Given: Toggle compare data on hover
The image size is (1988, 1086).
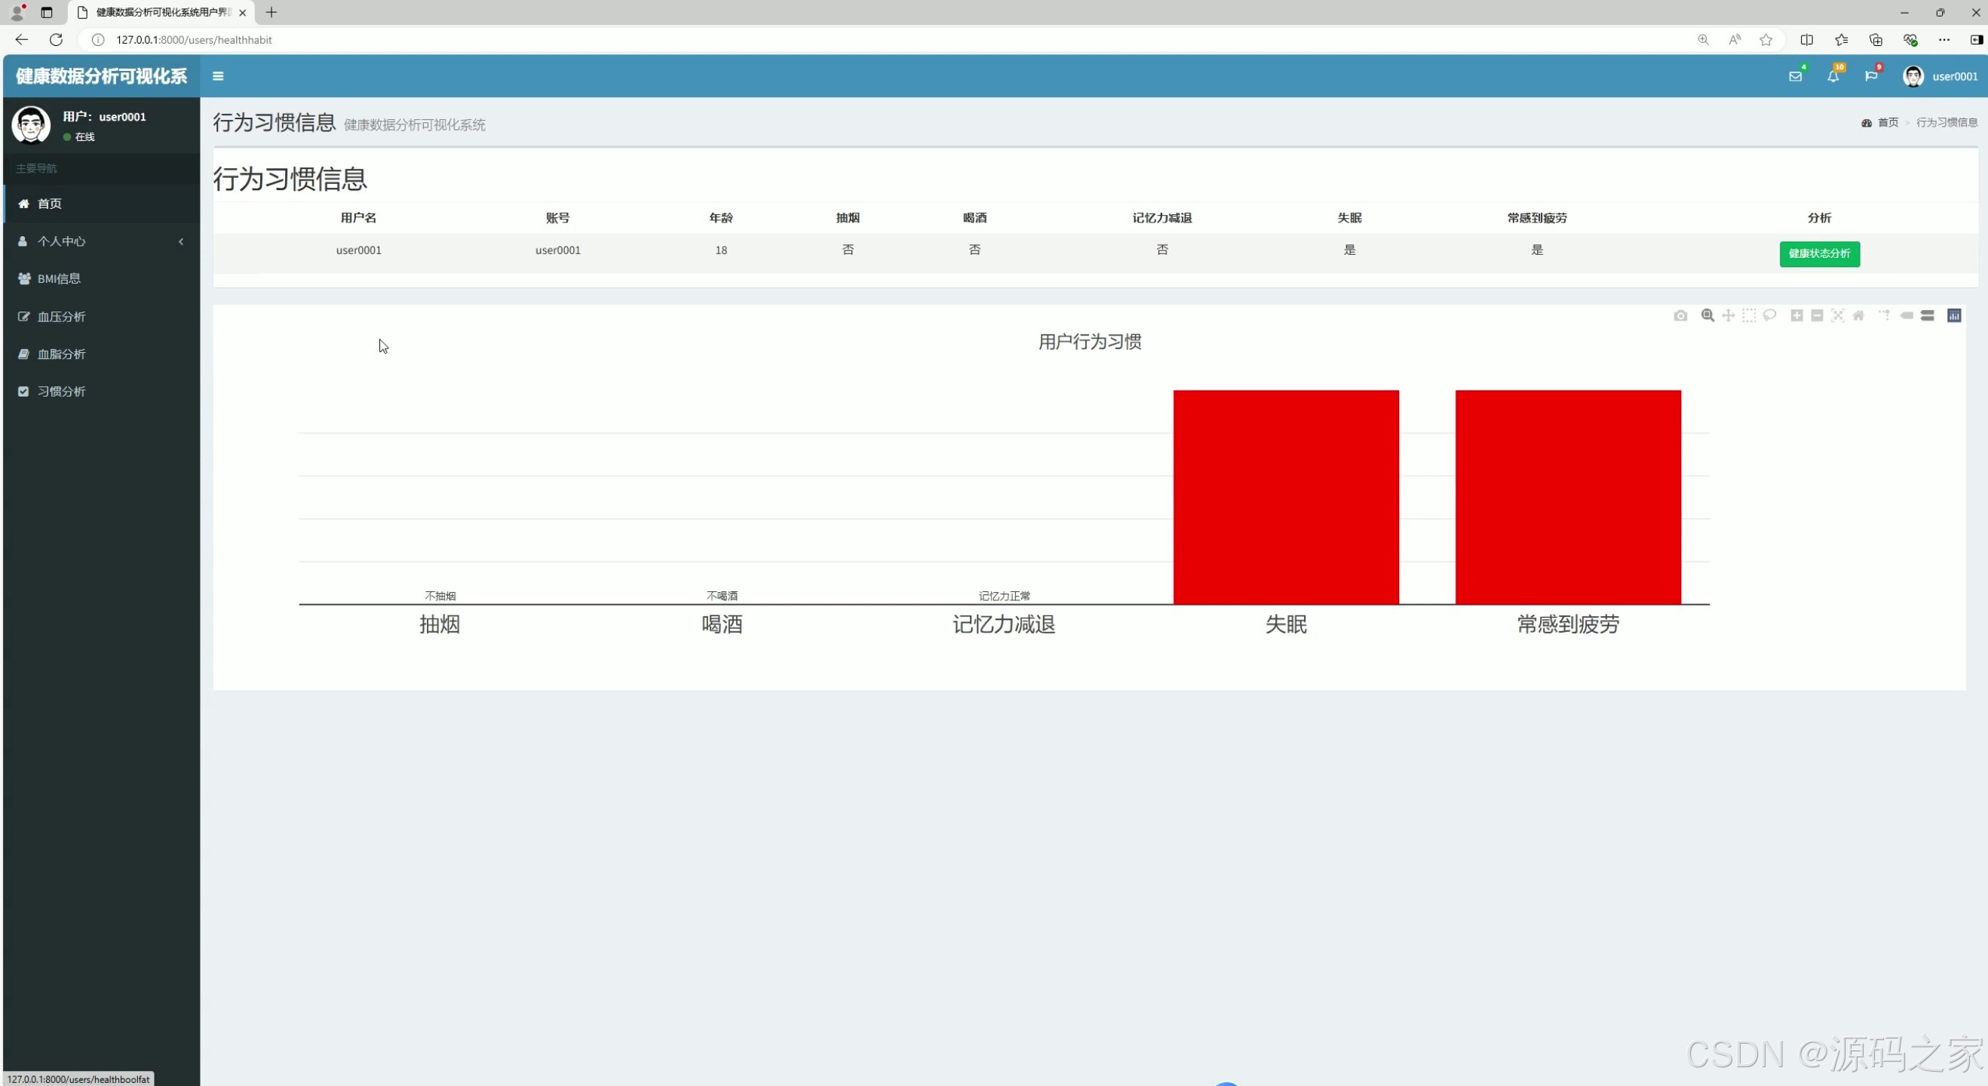Looking at the screenshot, I should click(1927, 316).
